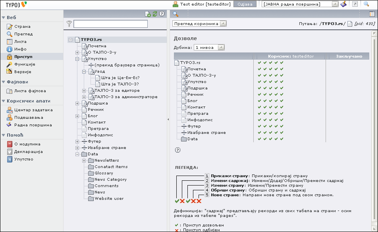The width and height of the screenshot is (378, 232).
Task: Click the page icon beside pid 410 path
Action: click(350, 23)
